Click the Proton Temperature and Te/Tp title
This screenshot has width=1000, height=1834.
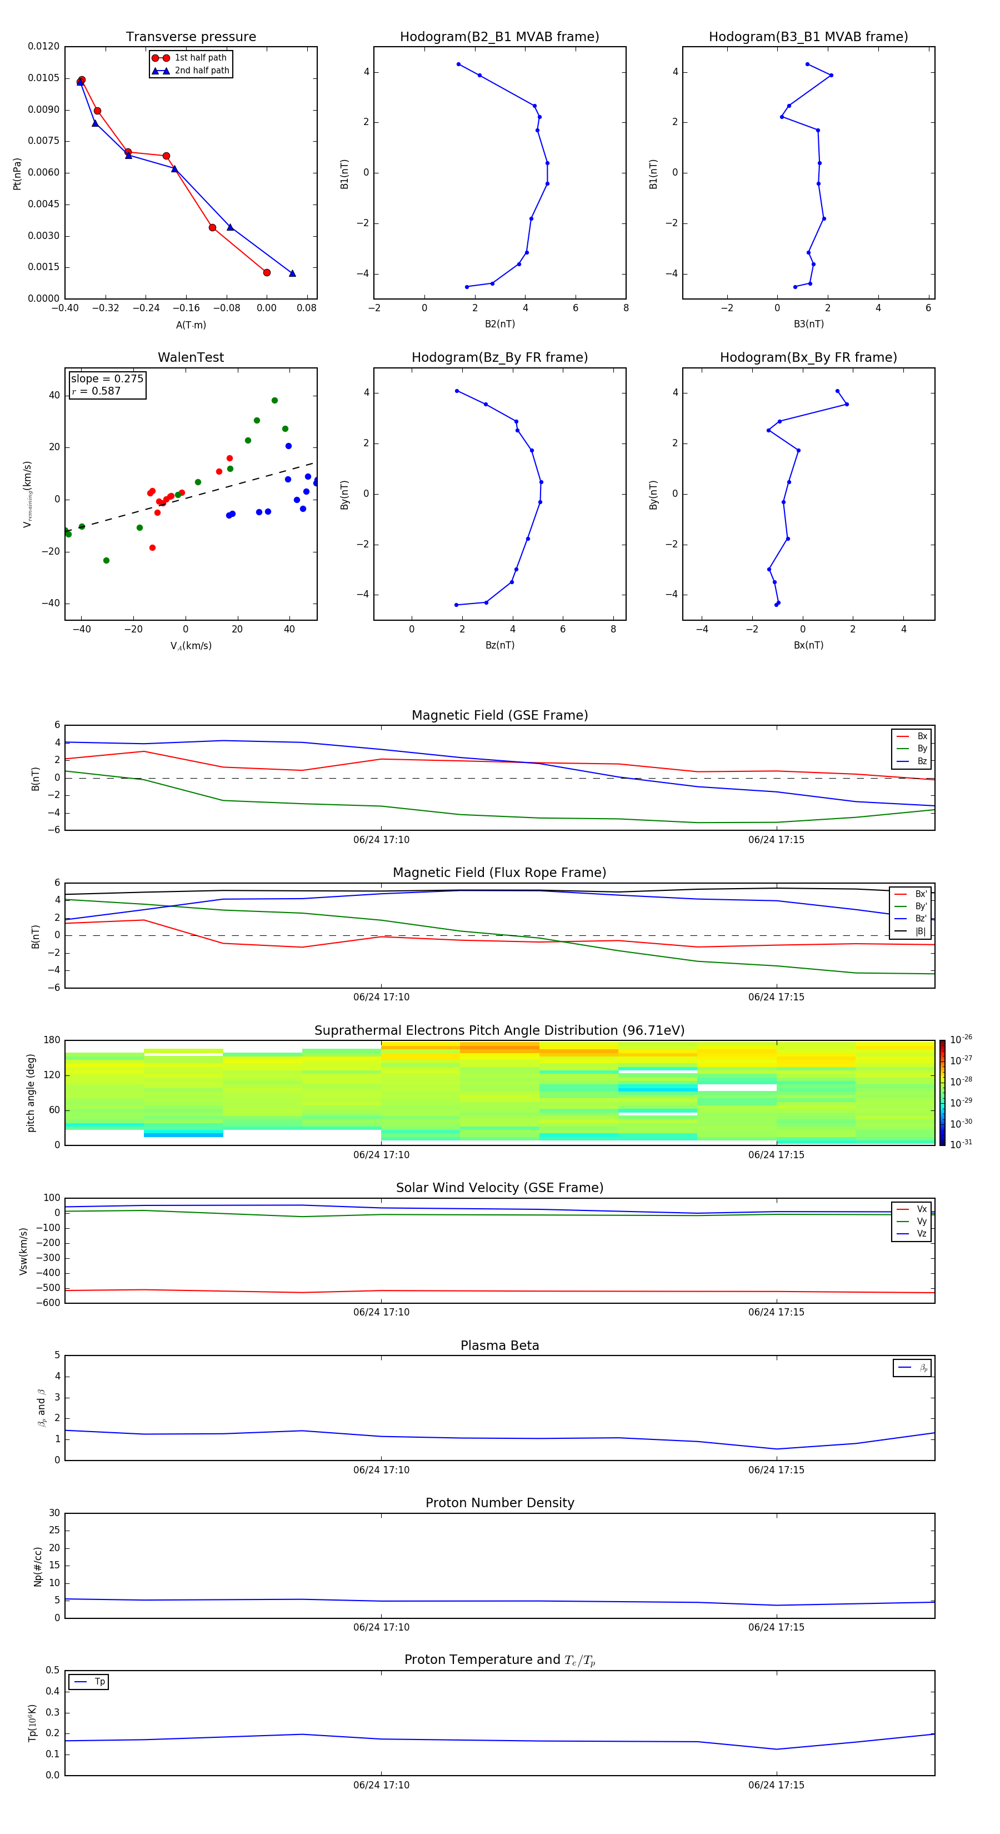tap(499, 1660)
